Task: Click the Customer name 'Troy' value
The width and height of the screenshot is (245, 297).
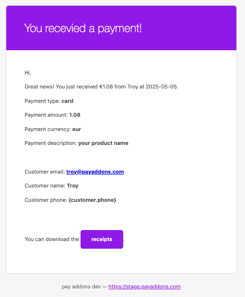Action: (72, 186)
